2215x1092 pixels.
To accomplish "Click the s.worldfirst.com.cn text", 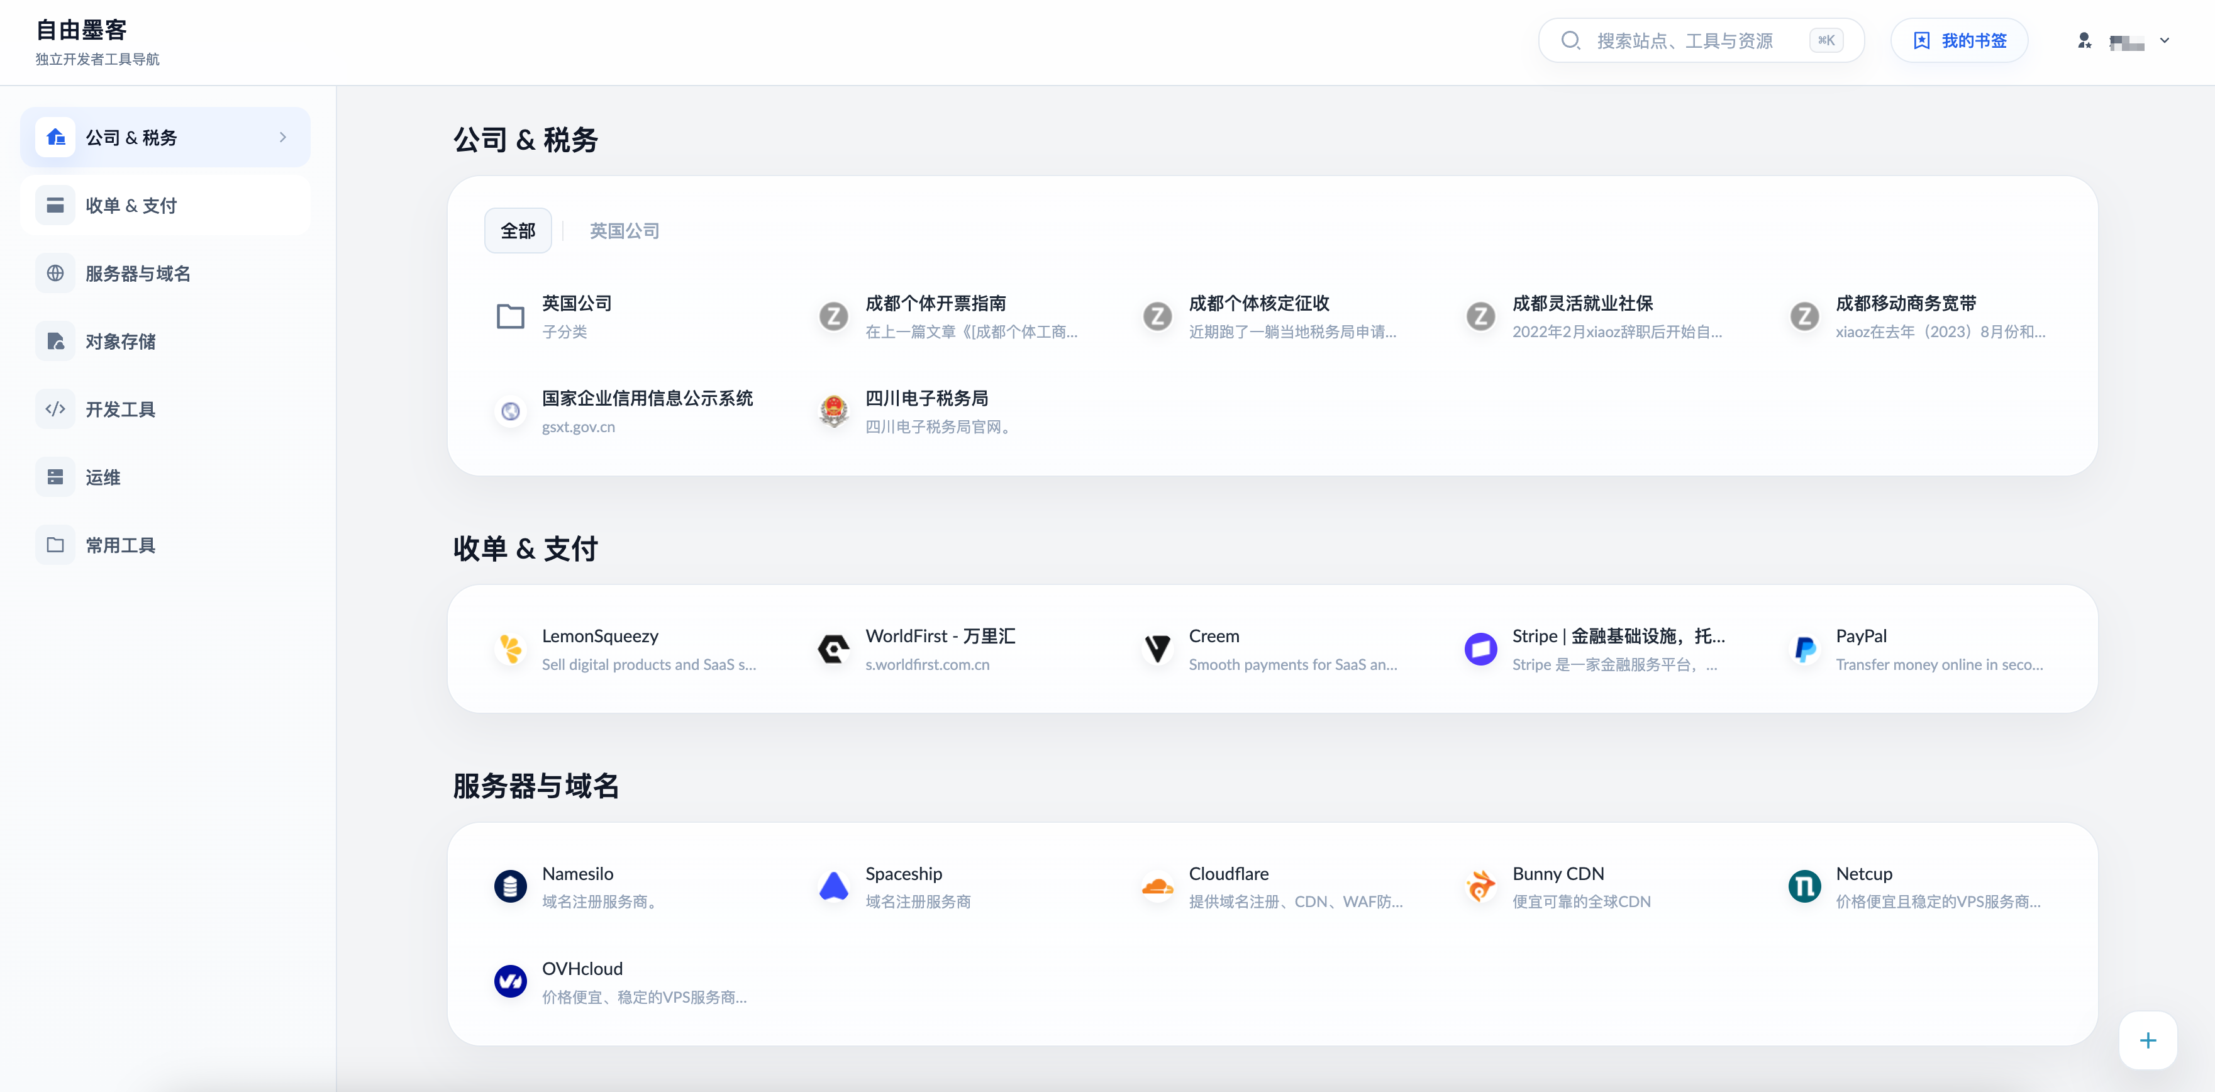I will (x=928, y=665).
